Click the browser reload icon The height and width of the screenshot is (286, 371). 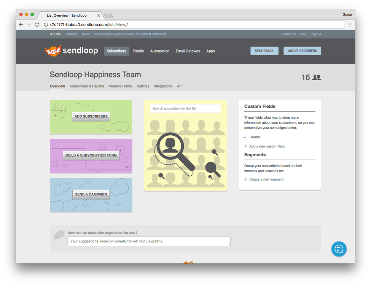[x=37, y=25]
